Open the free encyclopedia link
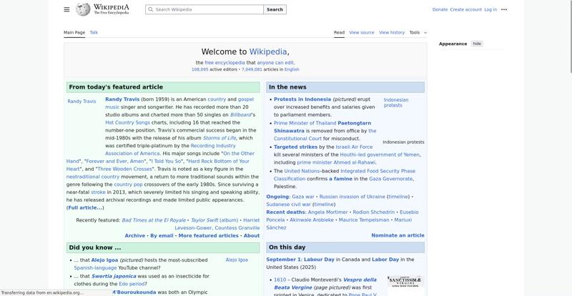Image resolution: width=572 pixels, height=296 pixels. pyautogui.click(x=225, y=63)
